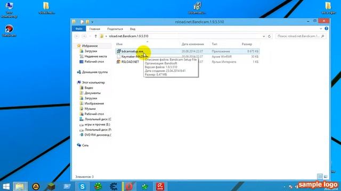
Task: Open the Видео folder in sidebar
Action: tap(89, 88)
